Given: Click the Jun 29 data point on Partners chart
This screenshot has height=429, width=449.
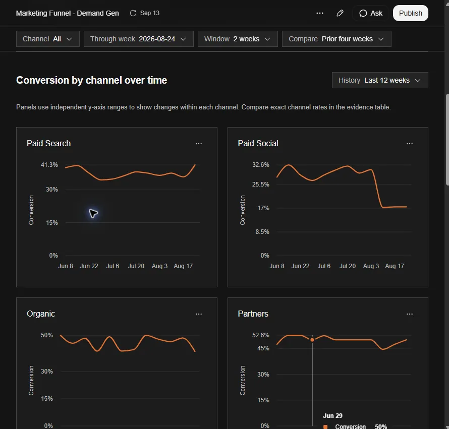Looking at the screenshot, I should coord(312,340).
